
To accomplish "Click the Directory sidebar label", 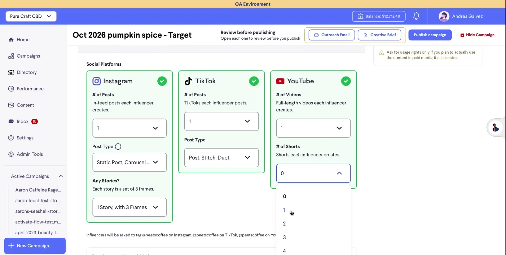I will click(x=27, y=72).
